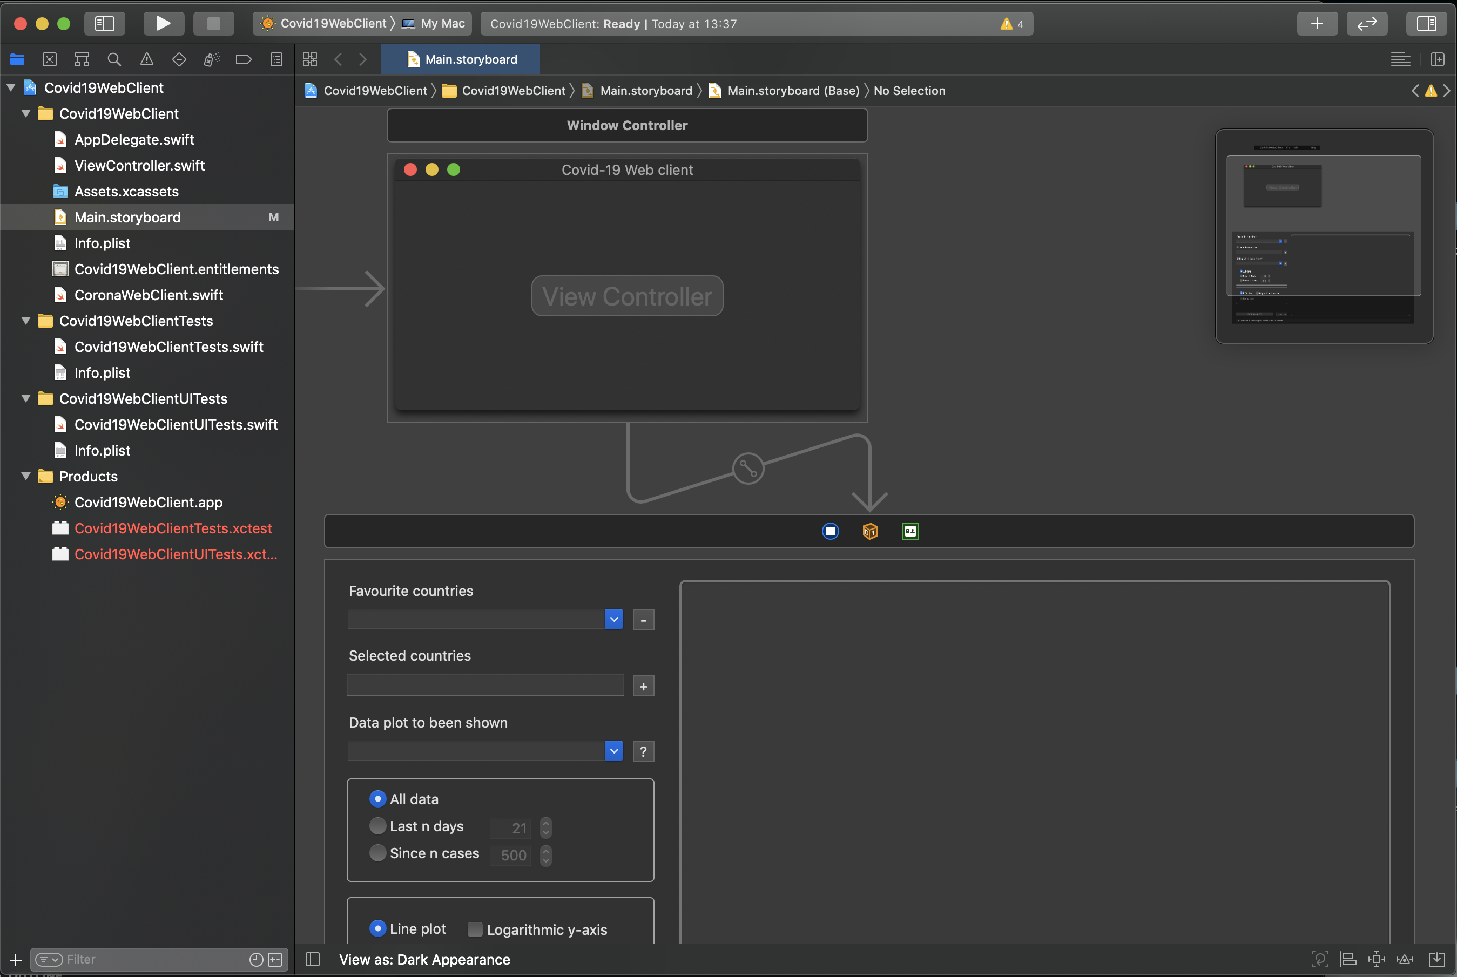This screenshot has width=1457, height=977.
Task: Open the Debug navigator spray-can icon
Action: [x=211, y=59]
